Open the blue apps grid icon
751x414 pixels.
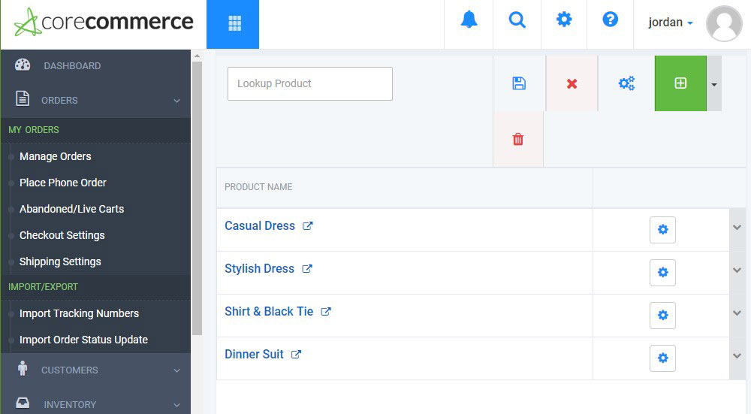[233, 24]
